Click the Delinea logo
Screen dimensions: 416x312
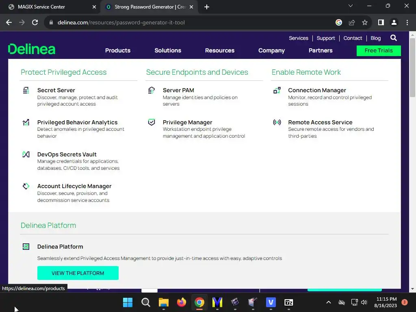(32, 49)
